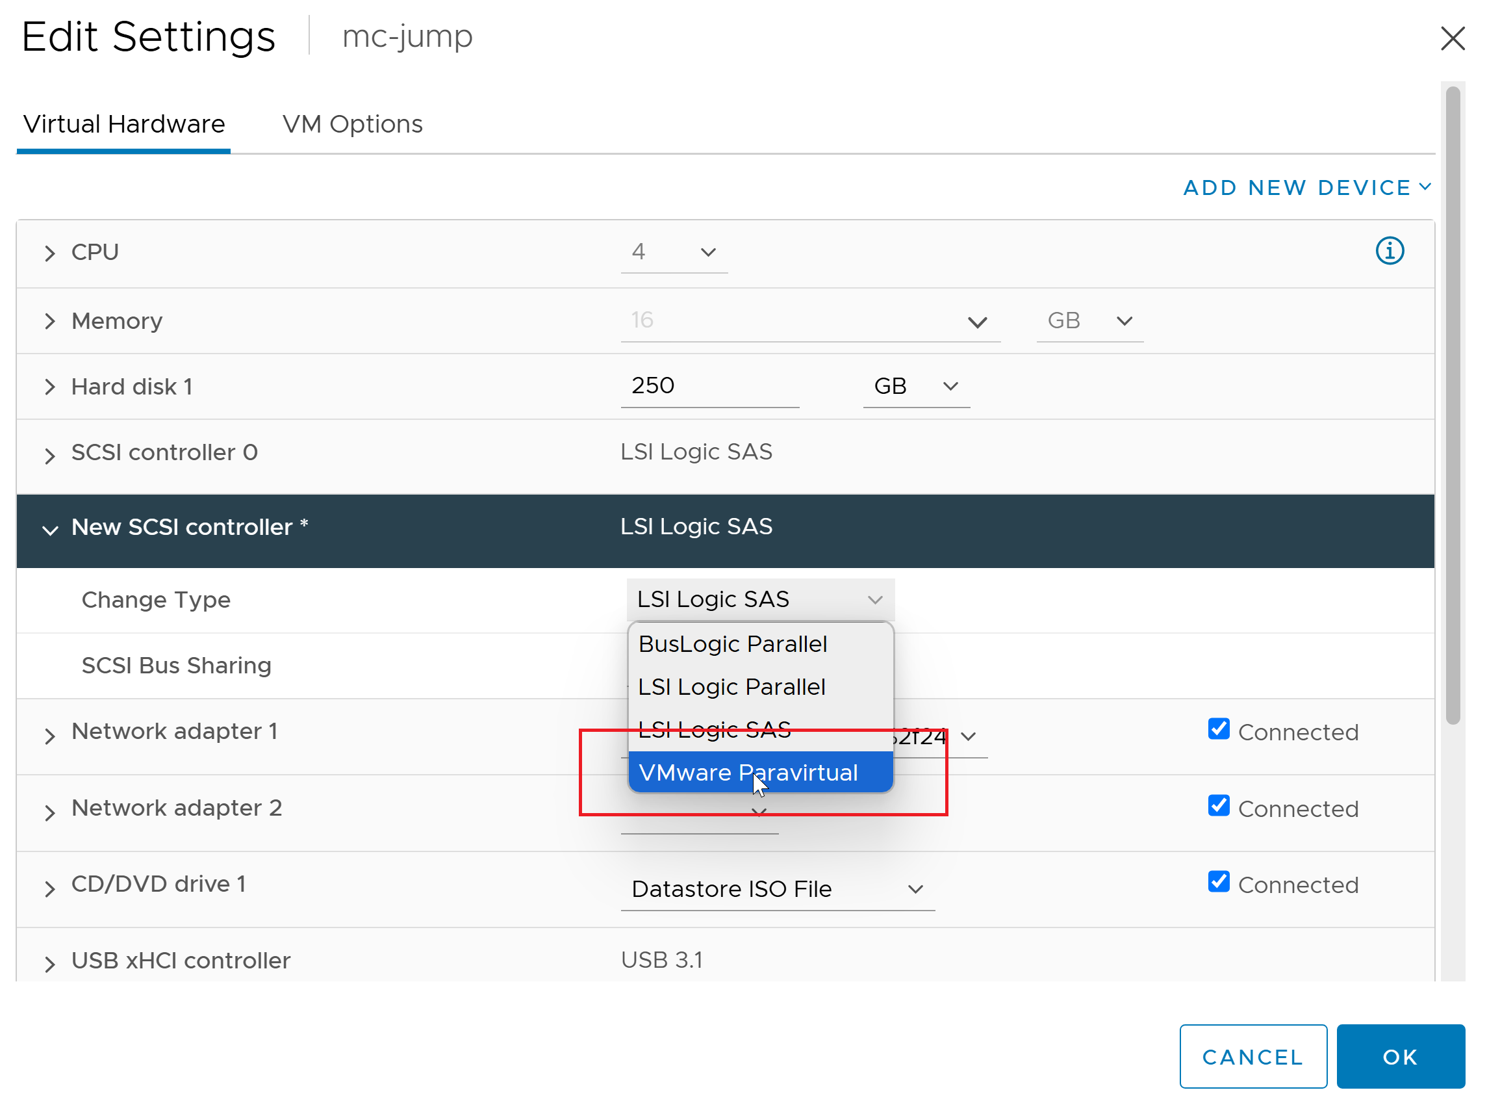1487x1101 pixels.
Task: Expand Network adapter 1 settings
Action: [49, 736]
